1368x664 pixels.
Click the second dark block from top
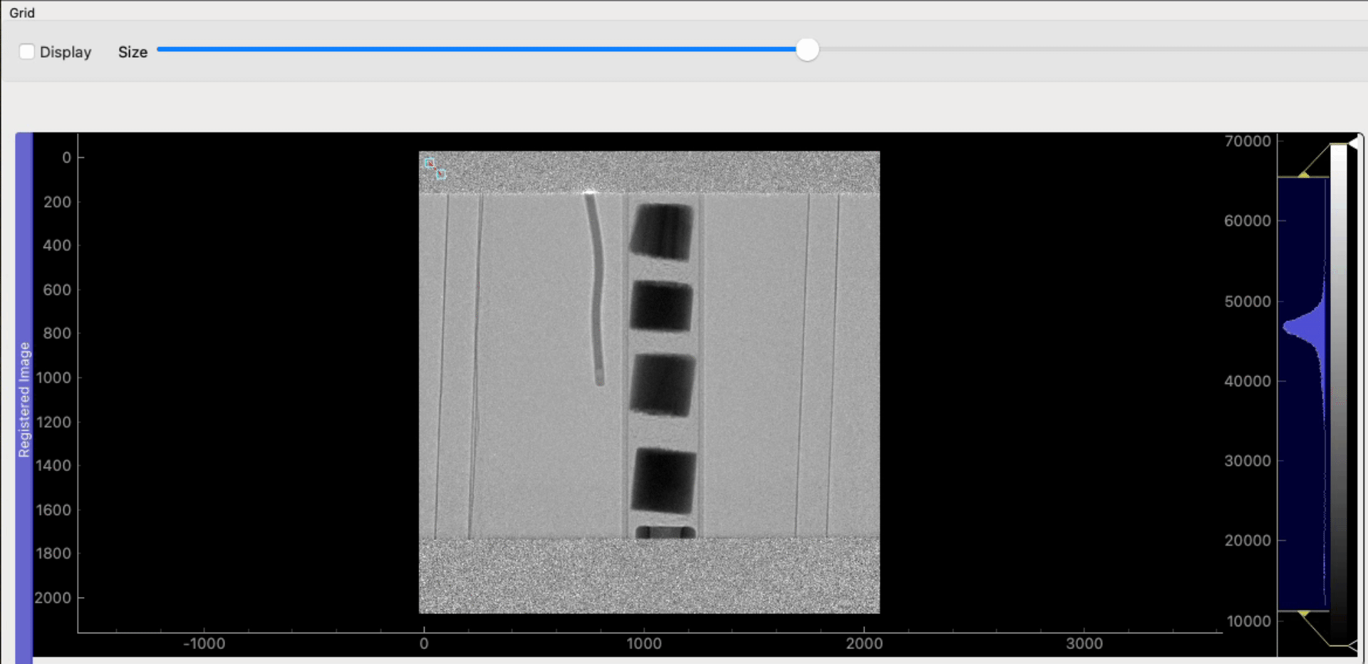point(662,306)
